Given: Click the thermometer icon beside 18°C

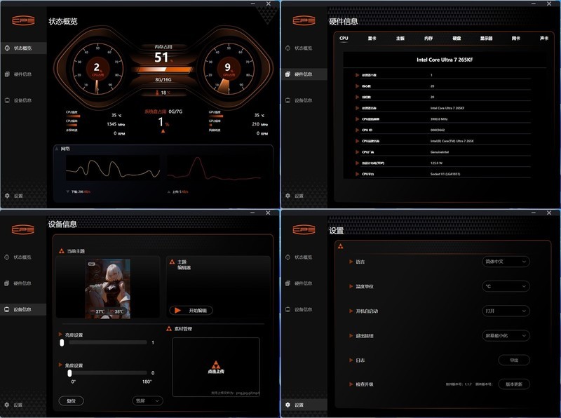Looking at the screenshot, I should point(157,93).
